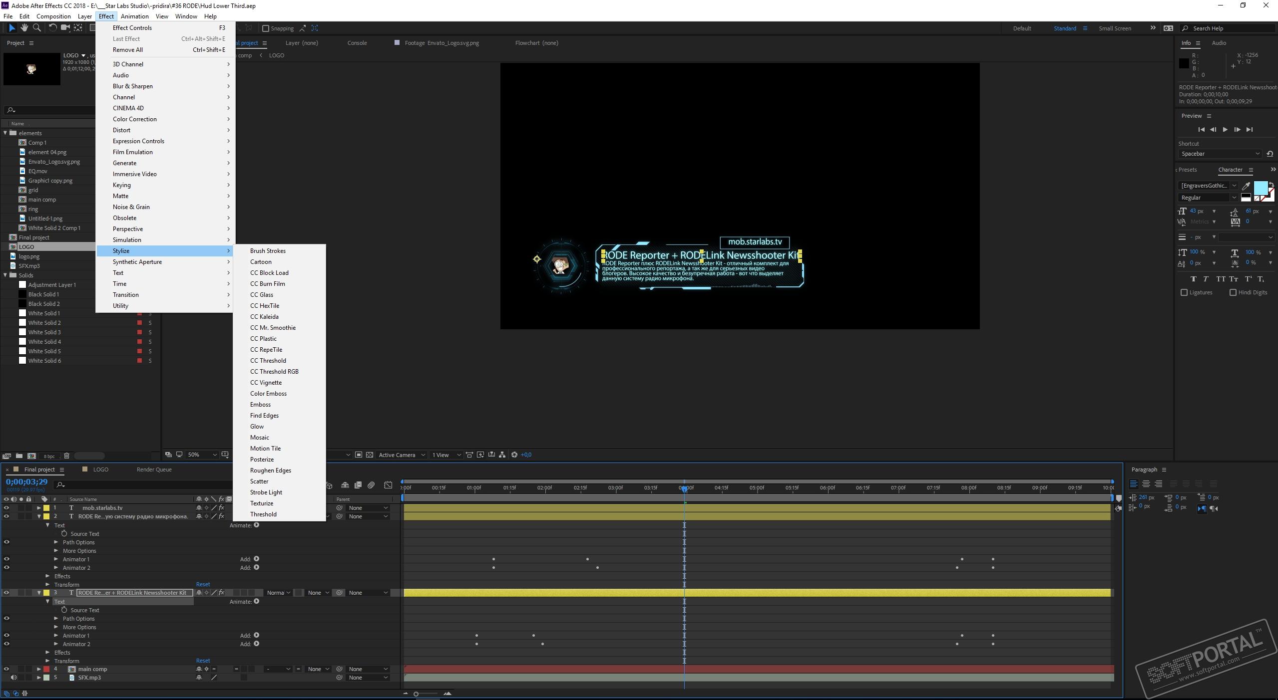Jump to last frame in Preview panel
The height and width of the screenshot is (700, 1278).
[1250, 130]
